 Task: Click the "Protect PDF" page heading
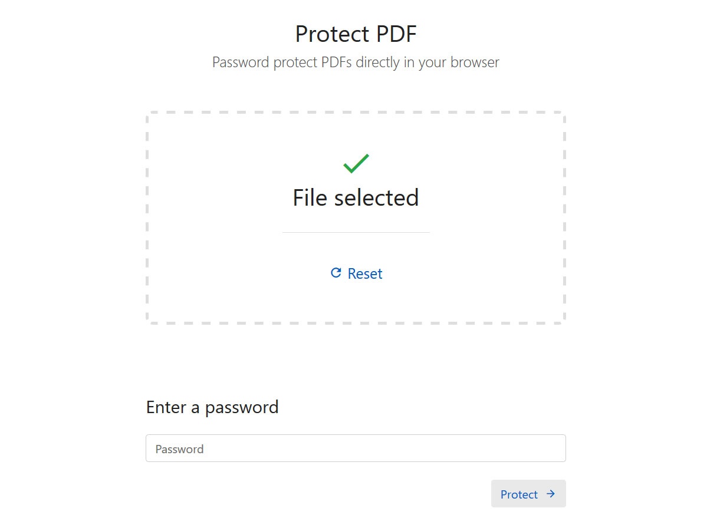[356, 34]
